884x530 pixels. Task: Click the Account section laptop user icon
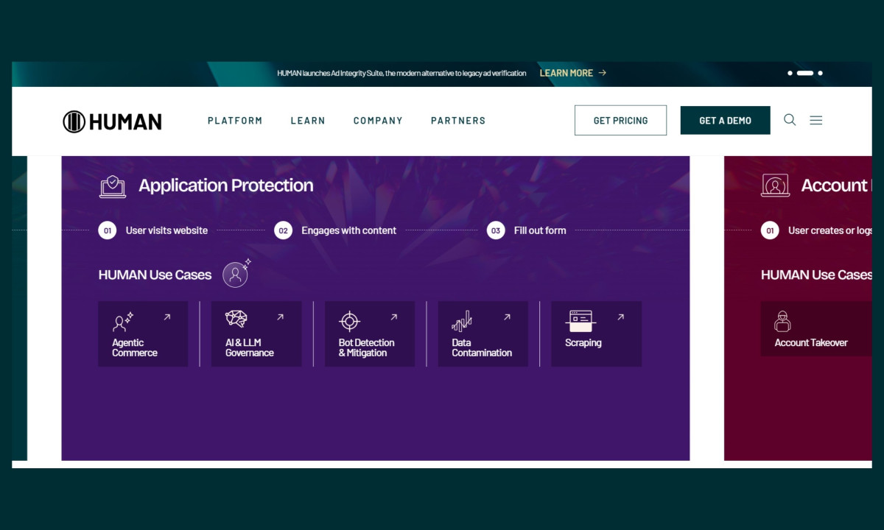pos(775,185)
